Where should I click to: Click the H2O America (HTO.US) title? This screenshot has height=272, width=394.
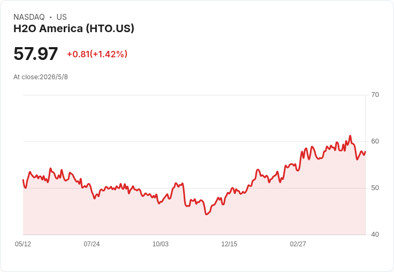pyautogui.click(x=74, y=28)
